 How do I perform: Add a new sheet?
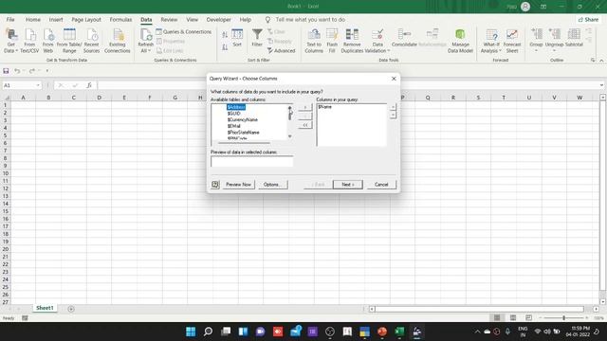[x=71, y=309]
